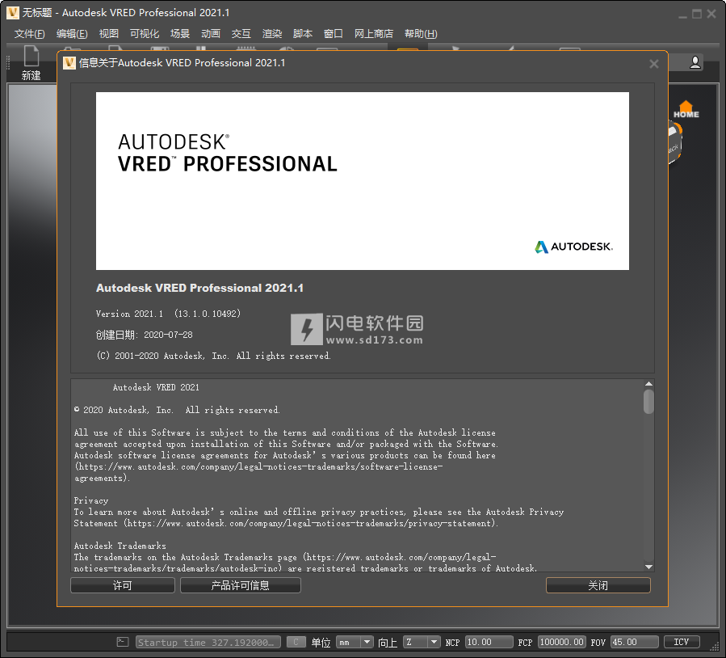The height and width of the screenshot is (658, 726).
Task: Click the license text scrollbar up arrow
Action: [x=648, y=384]
